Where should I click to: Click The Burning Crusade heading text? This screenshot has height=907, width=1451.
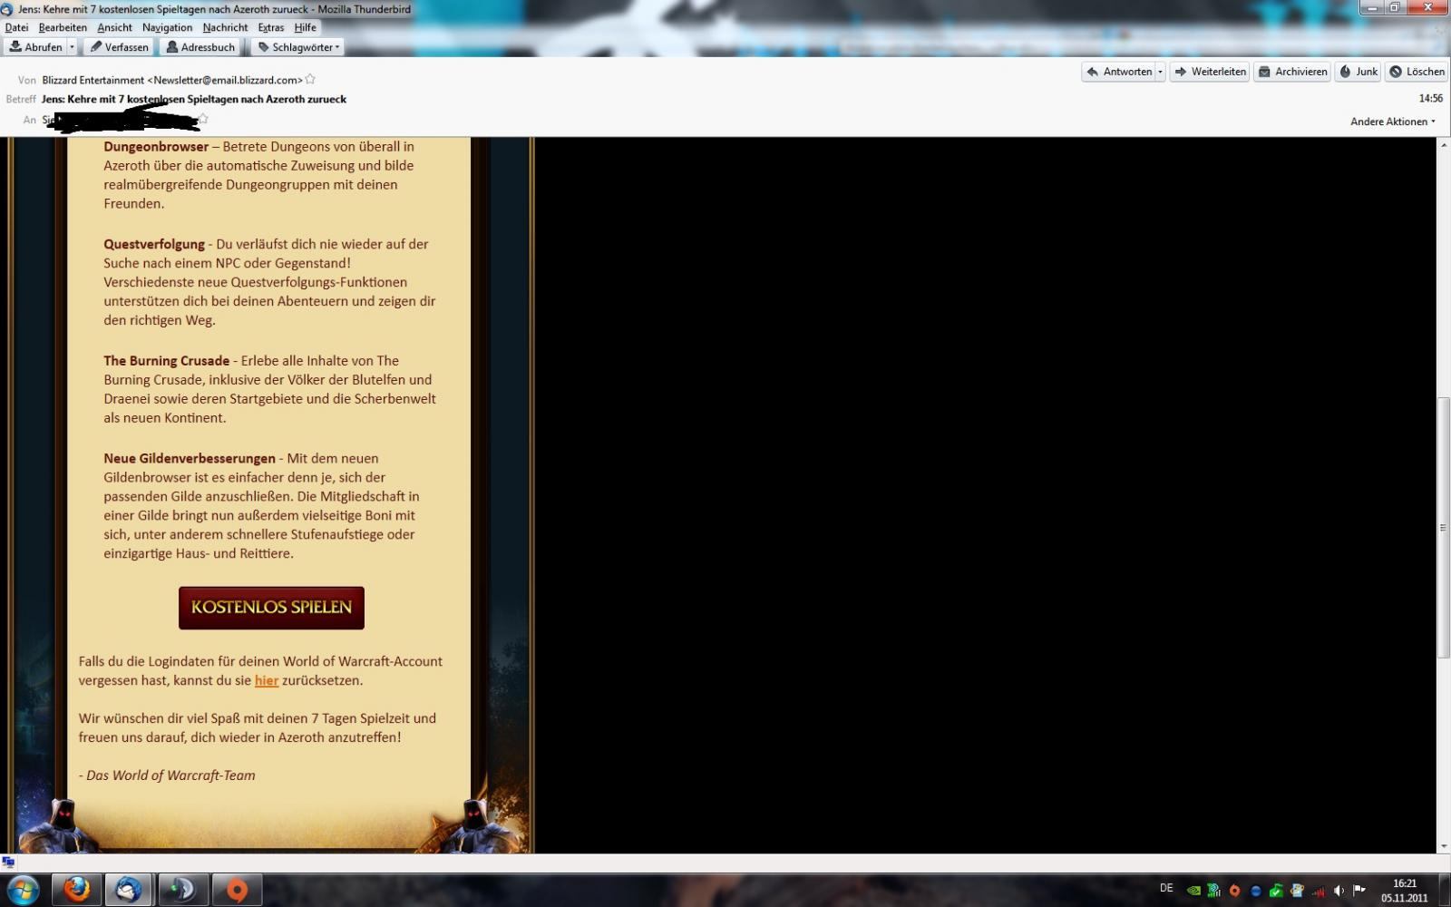point(166,360)
